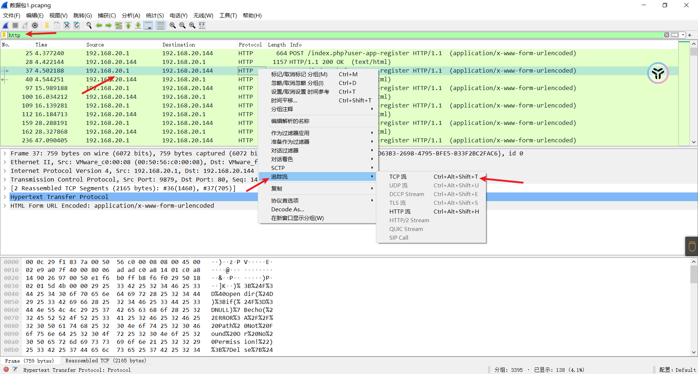Go to the first packet icon
Viewport: 698px width, 374px height.
(x=128, y=25)
